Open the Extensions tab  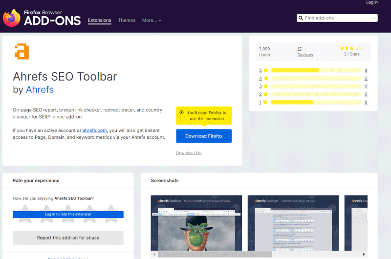tap(100, 21)
